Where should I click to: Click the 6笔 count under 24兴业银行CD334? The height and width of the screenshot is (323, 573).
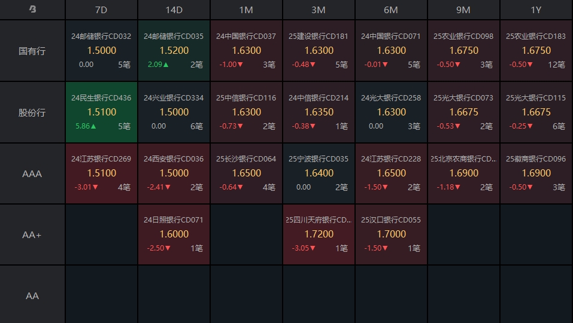pos(196,126)
